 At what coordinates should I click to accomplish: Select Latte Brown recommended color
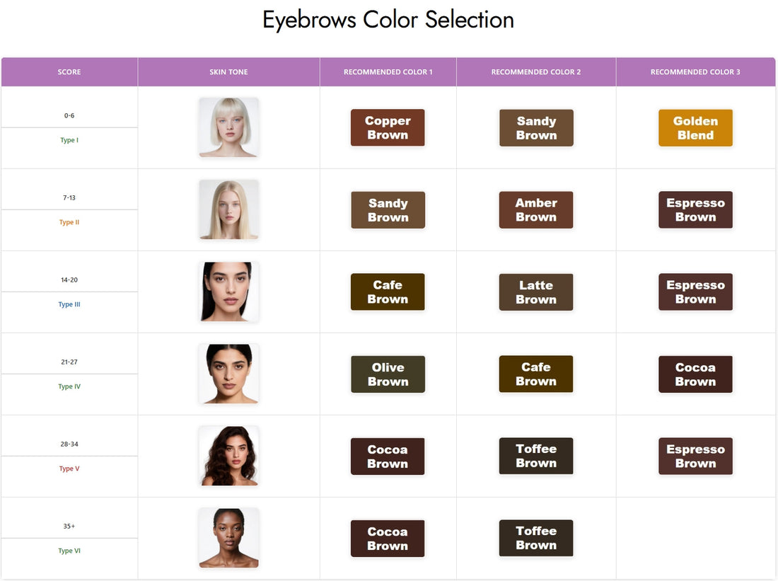tap(536, 292)
